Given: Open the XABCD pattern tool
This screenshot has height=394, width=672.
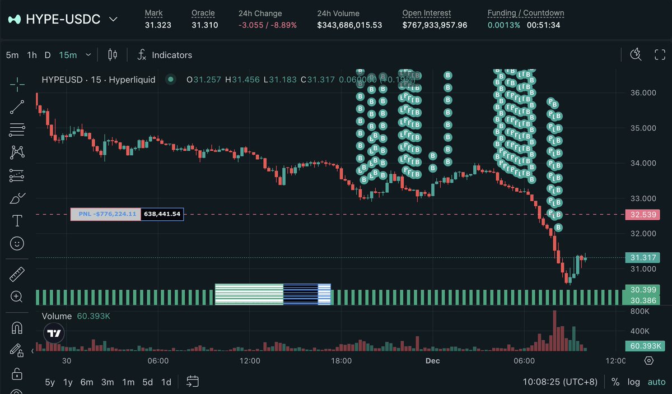Looking at the screenshot, I should point(16,152).
